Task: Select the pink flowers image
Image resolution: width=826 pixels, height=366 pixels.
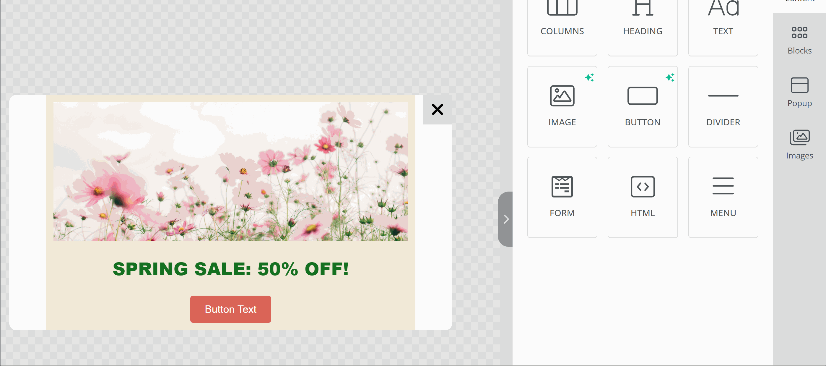Action: [x=230, y=171]
